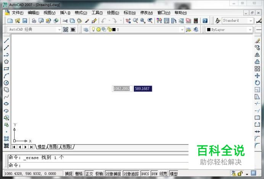Click the Cut scissors icon

[65, 21]
